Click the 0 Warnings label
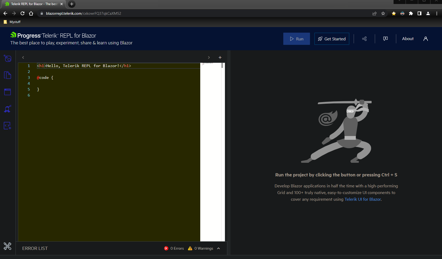Screen dimensions: 442x259 [x=204, y=248]
